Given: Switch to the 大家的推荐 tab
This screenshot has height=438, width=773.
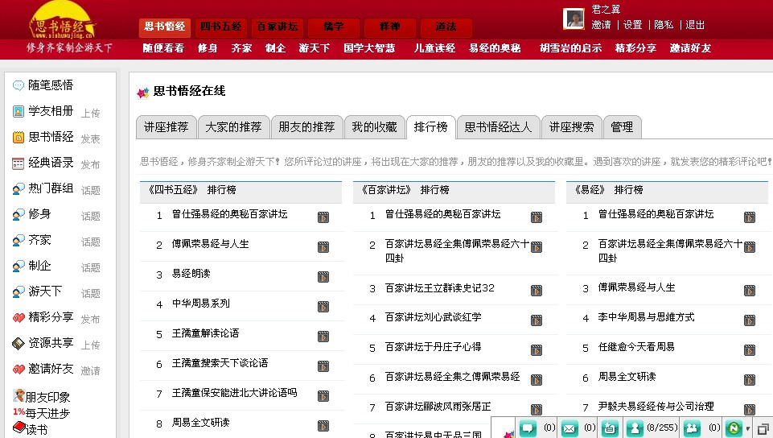Looking at the screenshot, I should click(x=233, y=127).
